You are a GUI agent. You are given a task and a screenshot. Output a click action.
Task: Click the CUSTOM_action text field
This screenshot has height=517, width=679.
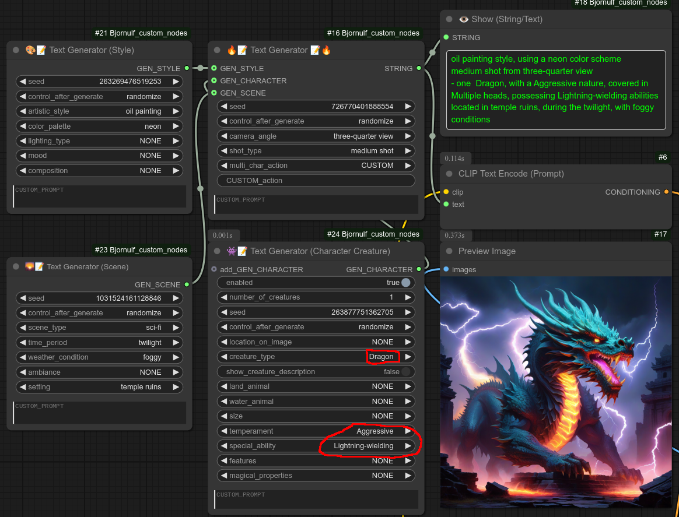tap(316, 181)
